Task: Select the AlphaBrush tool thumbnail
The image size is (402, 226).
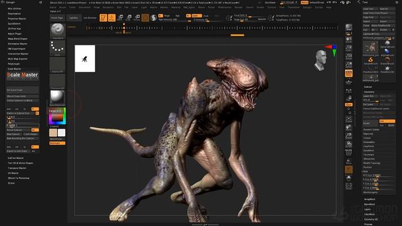Action: pos(387,52)
